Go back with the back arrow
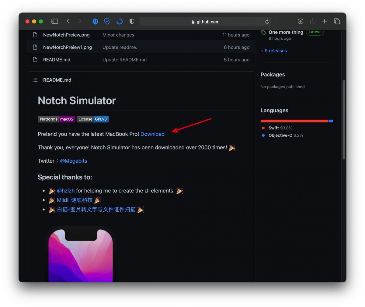 tap(68, 21)
